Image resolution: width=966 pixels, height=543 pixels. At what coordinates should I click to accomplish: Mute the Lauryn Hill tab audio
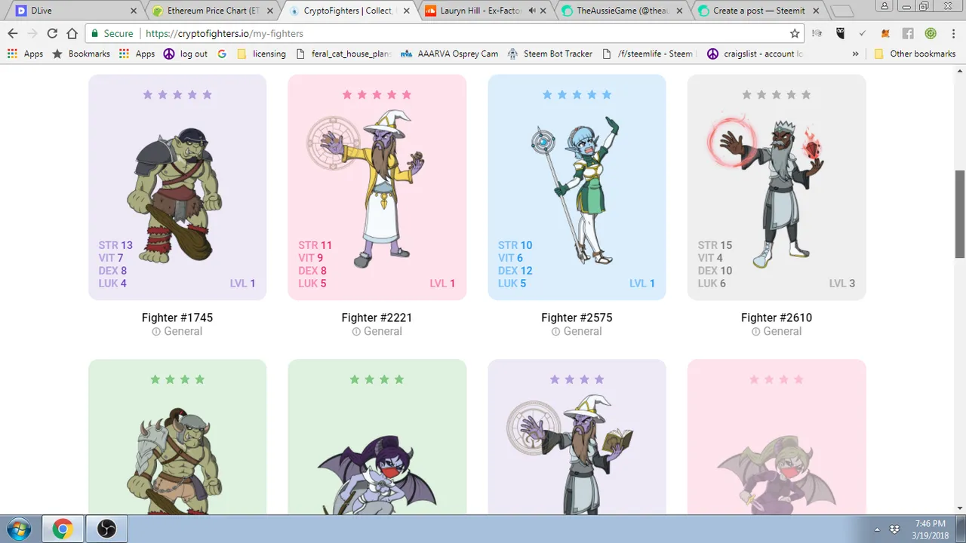532,11
